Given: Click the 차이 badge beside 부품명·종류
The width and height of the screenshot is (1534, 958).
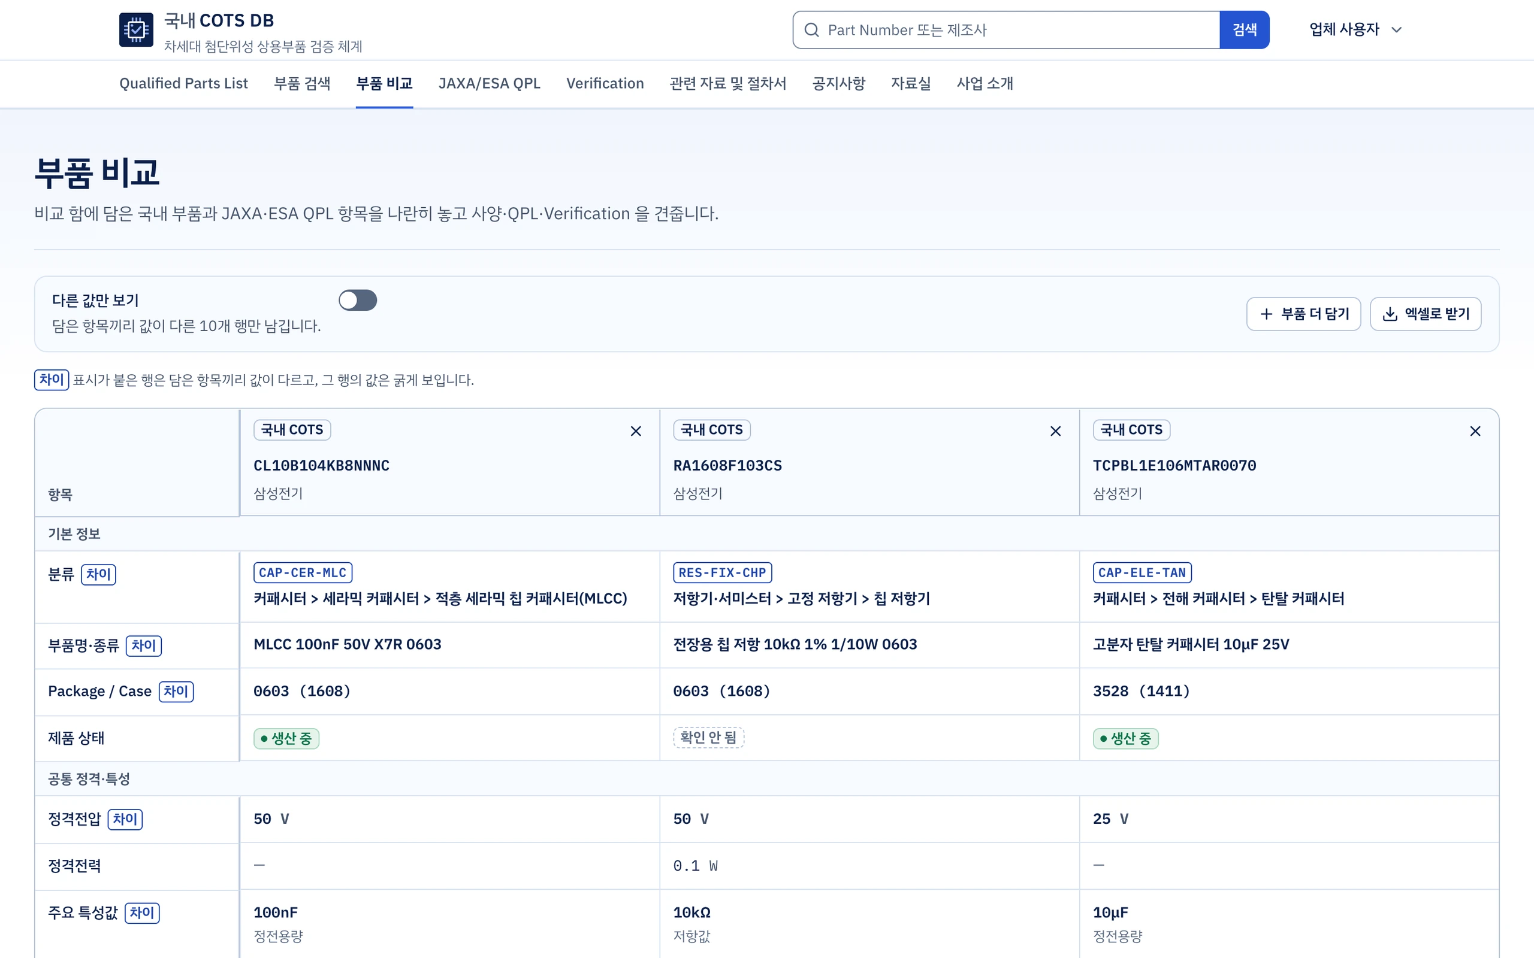Looking at the screenshot, I should [x=144, y=645].
